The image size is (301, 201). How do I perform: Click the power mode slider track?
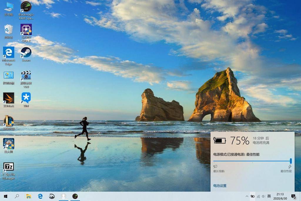252,161
